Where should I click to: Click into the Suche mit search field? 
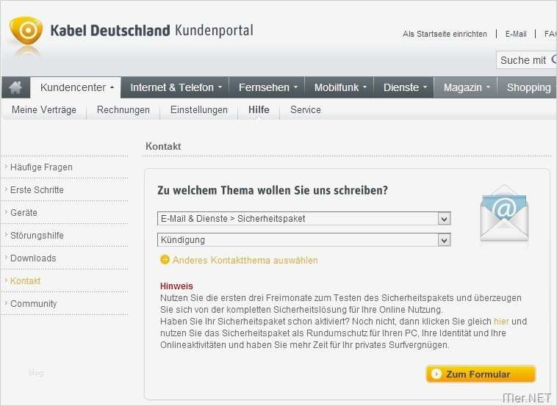click(x=527, y=60)
